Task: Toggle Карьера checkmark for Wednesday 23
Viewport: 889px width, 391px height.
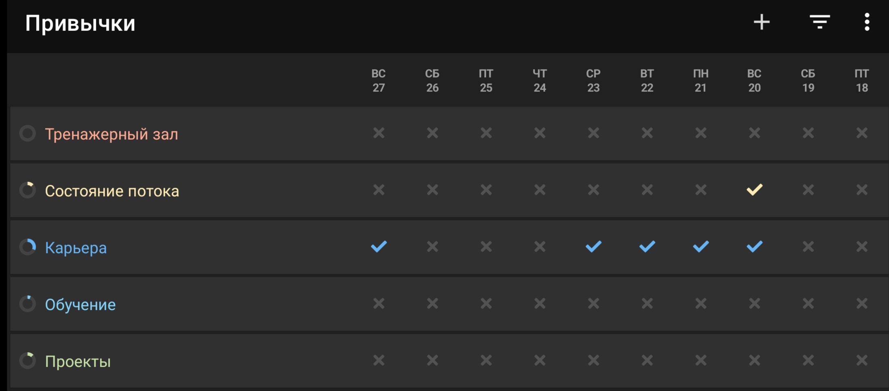Action: 593,246
